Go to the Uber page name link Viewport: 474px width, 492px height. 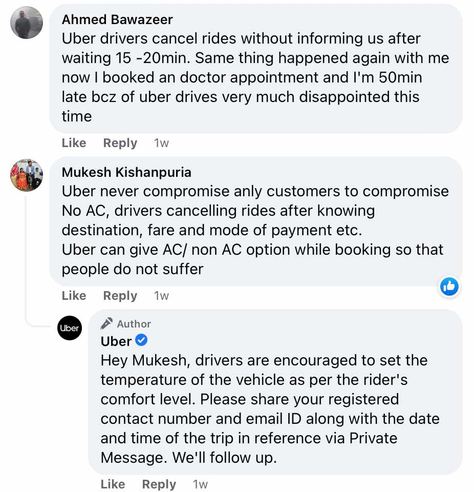pyautogui.click(x=116, y=341)
